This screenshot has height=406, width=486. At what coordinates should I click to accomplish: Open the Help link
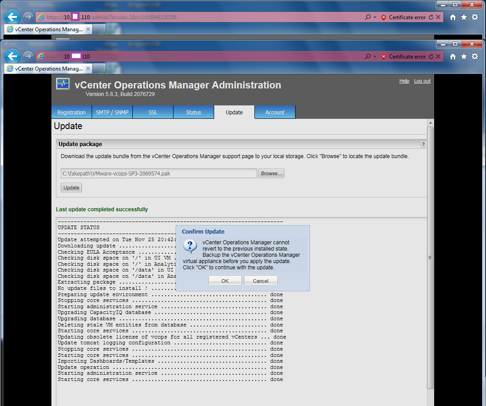(404, 81)
